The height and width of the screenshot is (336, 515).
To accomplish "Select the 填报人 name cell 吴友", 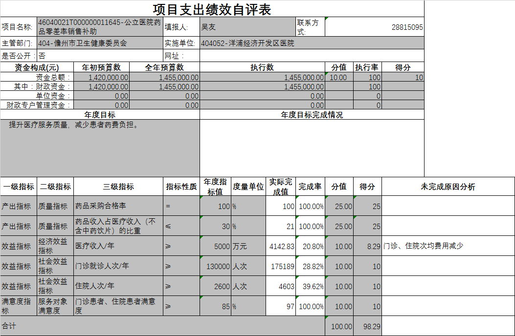I will point(247,26).
